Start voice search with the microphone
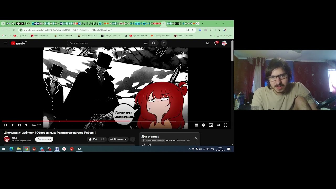This screenshot has width=336, height=189. click(164, 43)
